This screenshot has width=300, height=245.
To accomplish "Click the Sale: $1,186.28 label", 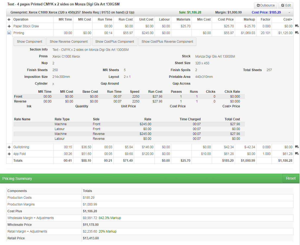I will coord(190,12).
